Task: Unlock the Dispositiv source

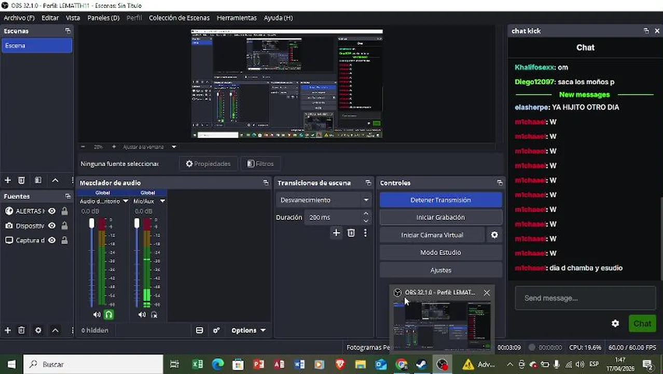Action: click(64, 225)
